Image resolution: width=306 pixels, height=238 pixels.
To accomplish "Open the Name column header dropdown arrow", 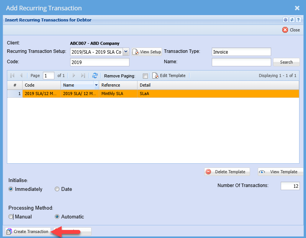I will pos(96,85).
